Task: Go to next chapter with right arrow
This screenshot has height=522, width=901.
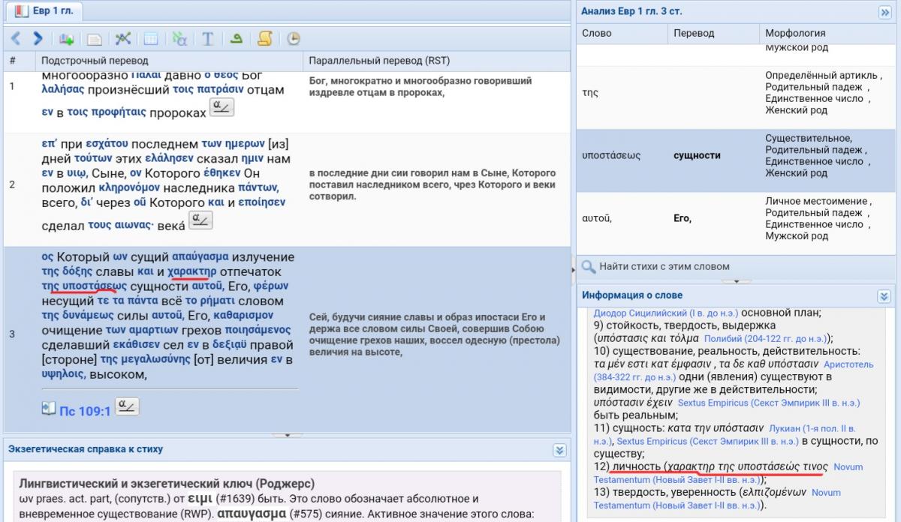Action: click(37, 38)
